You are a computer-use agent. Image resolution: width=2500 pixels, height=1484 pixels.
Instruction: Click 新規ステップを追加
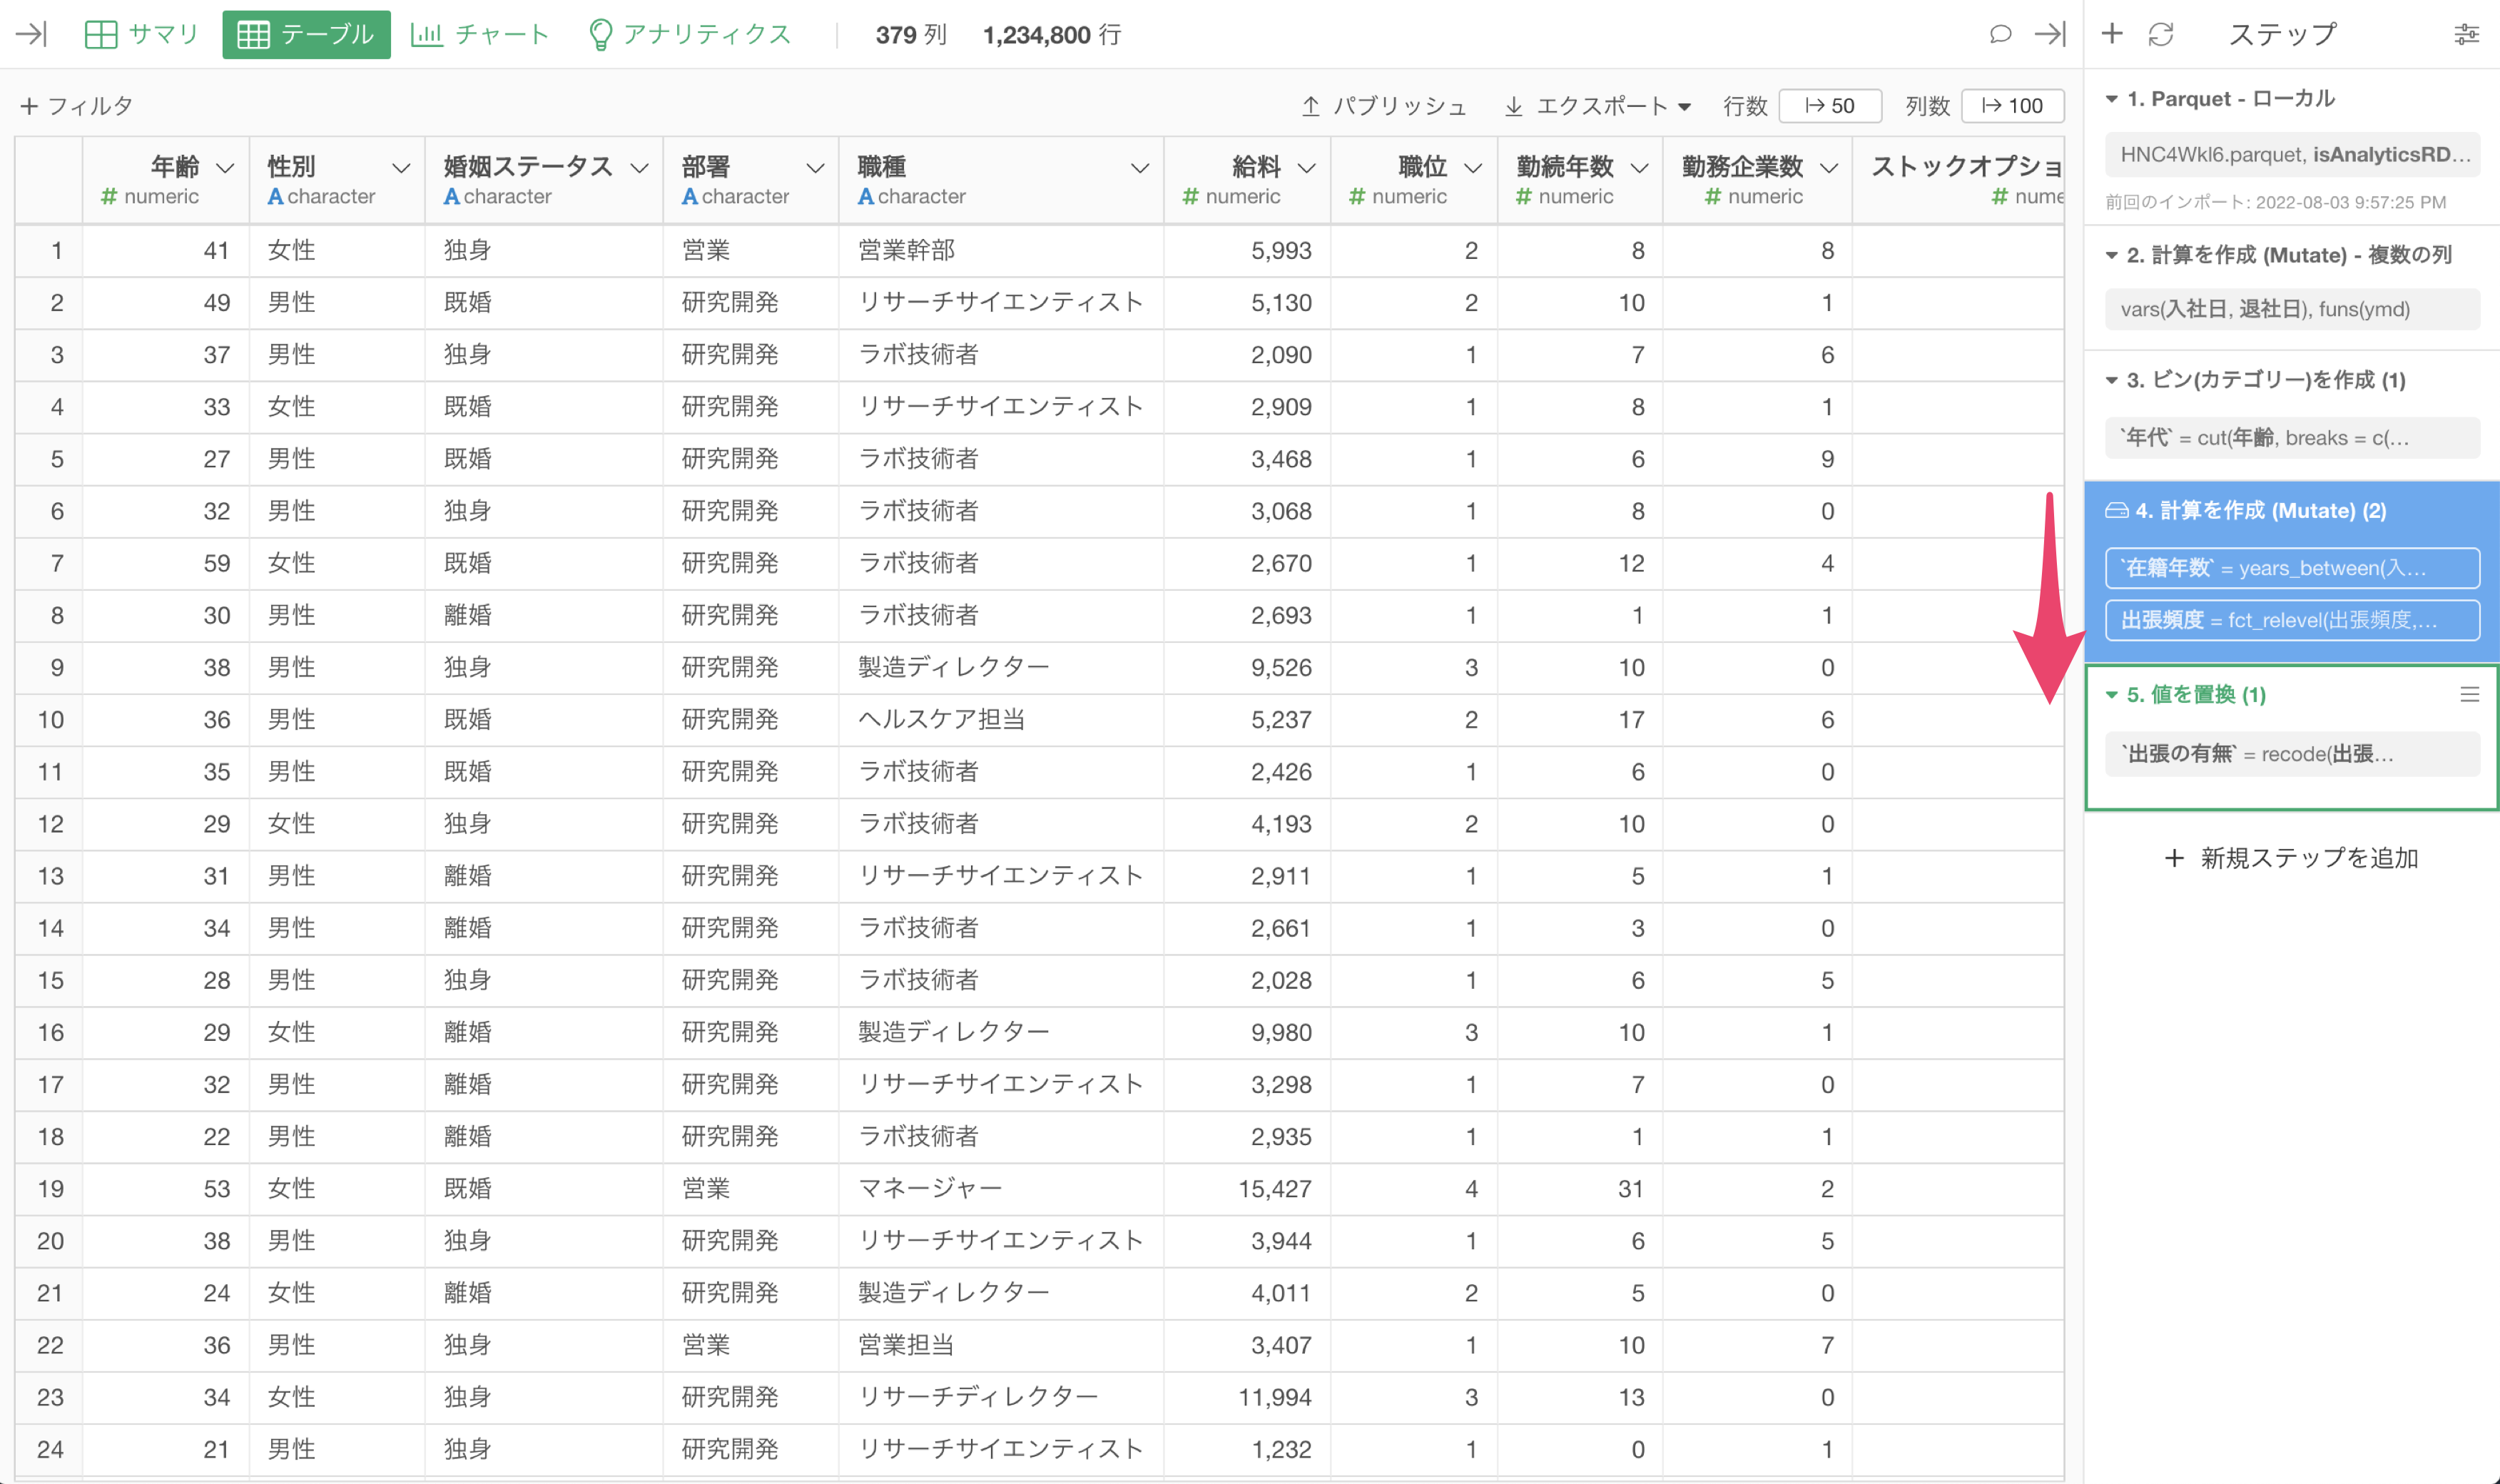pos(2291,858)
